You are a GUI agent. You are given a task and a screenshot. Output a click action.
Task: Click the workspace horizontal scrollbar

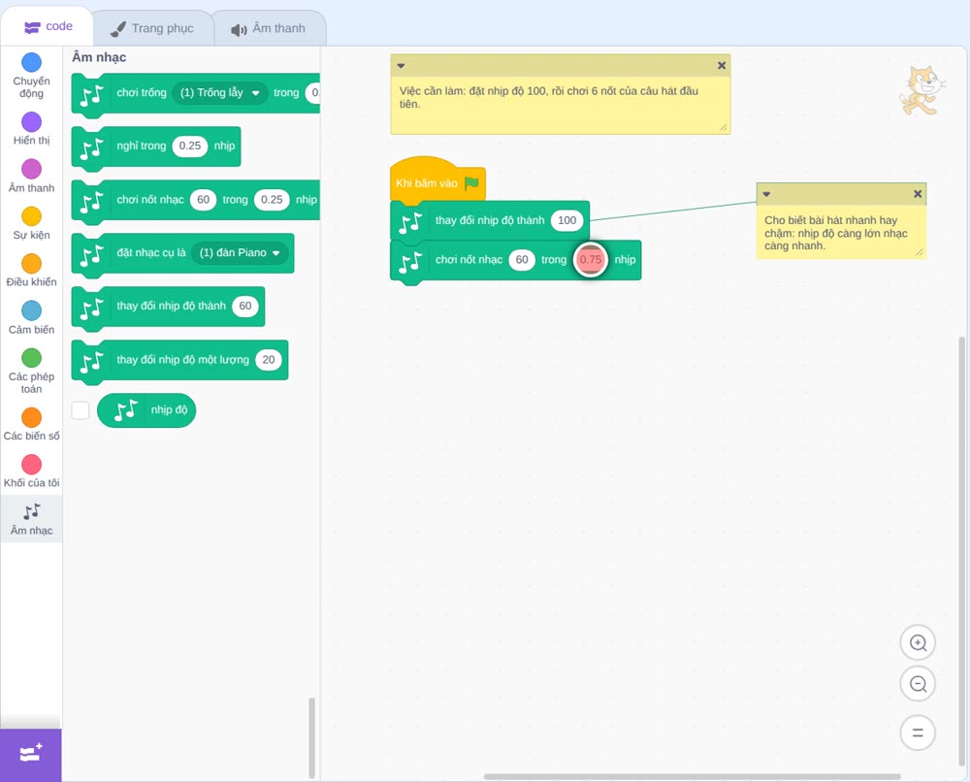click(692, 776)
